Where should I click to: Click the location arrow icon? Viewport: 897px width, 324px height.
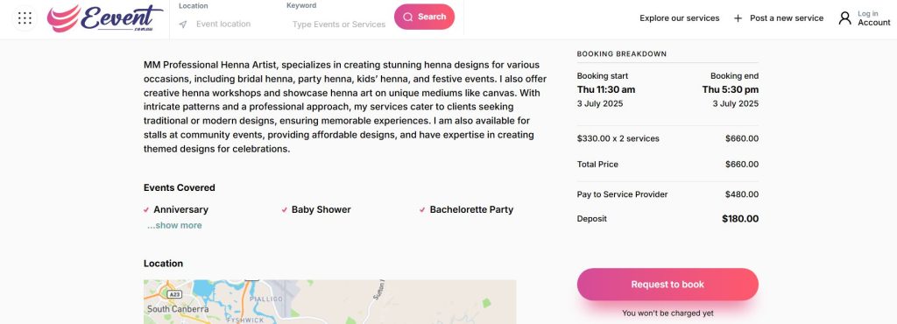(x=183, y=24)
